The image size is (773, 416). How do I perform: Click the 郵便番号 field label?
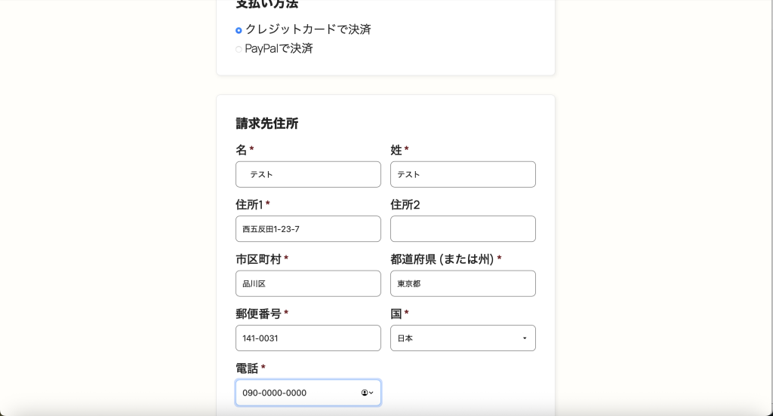[258, 314]
